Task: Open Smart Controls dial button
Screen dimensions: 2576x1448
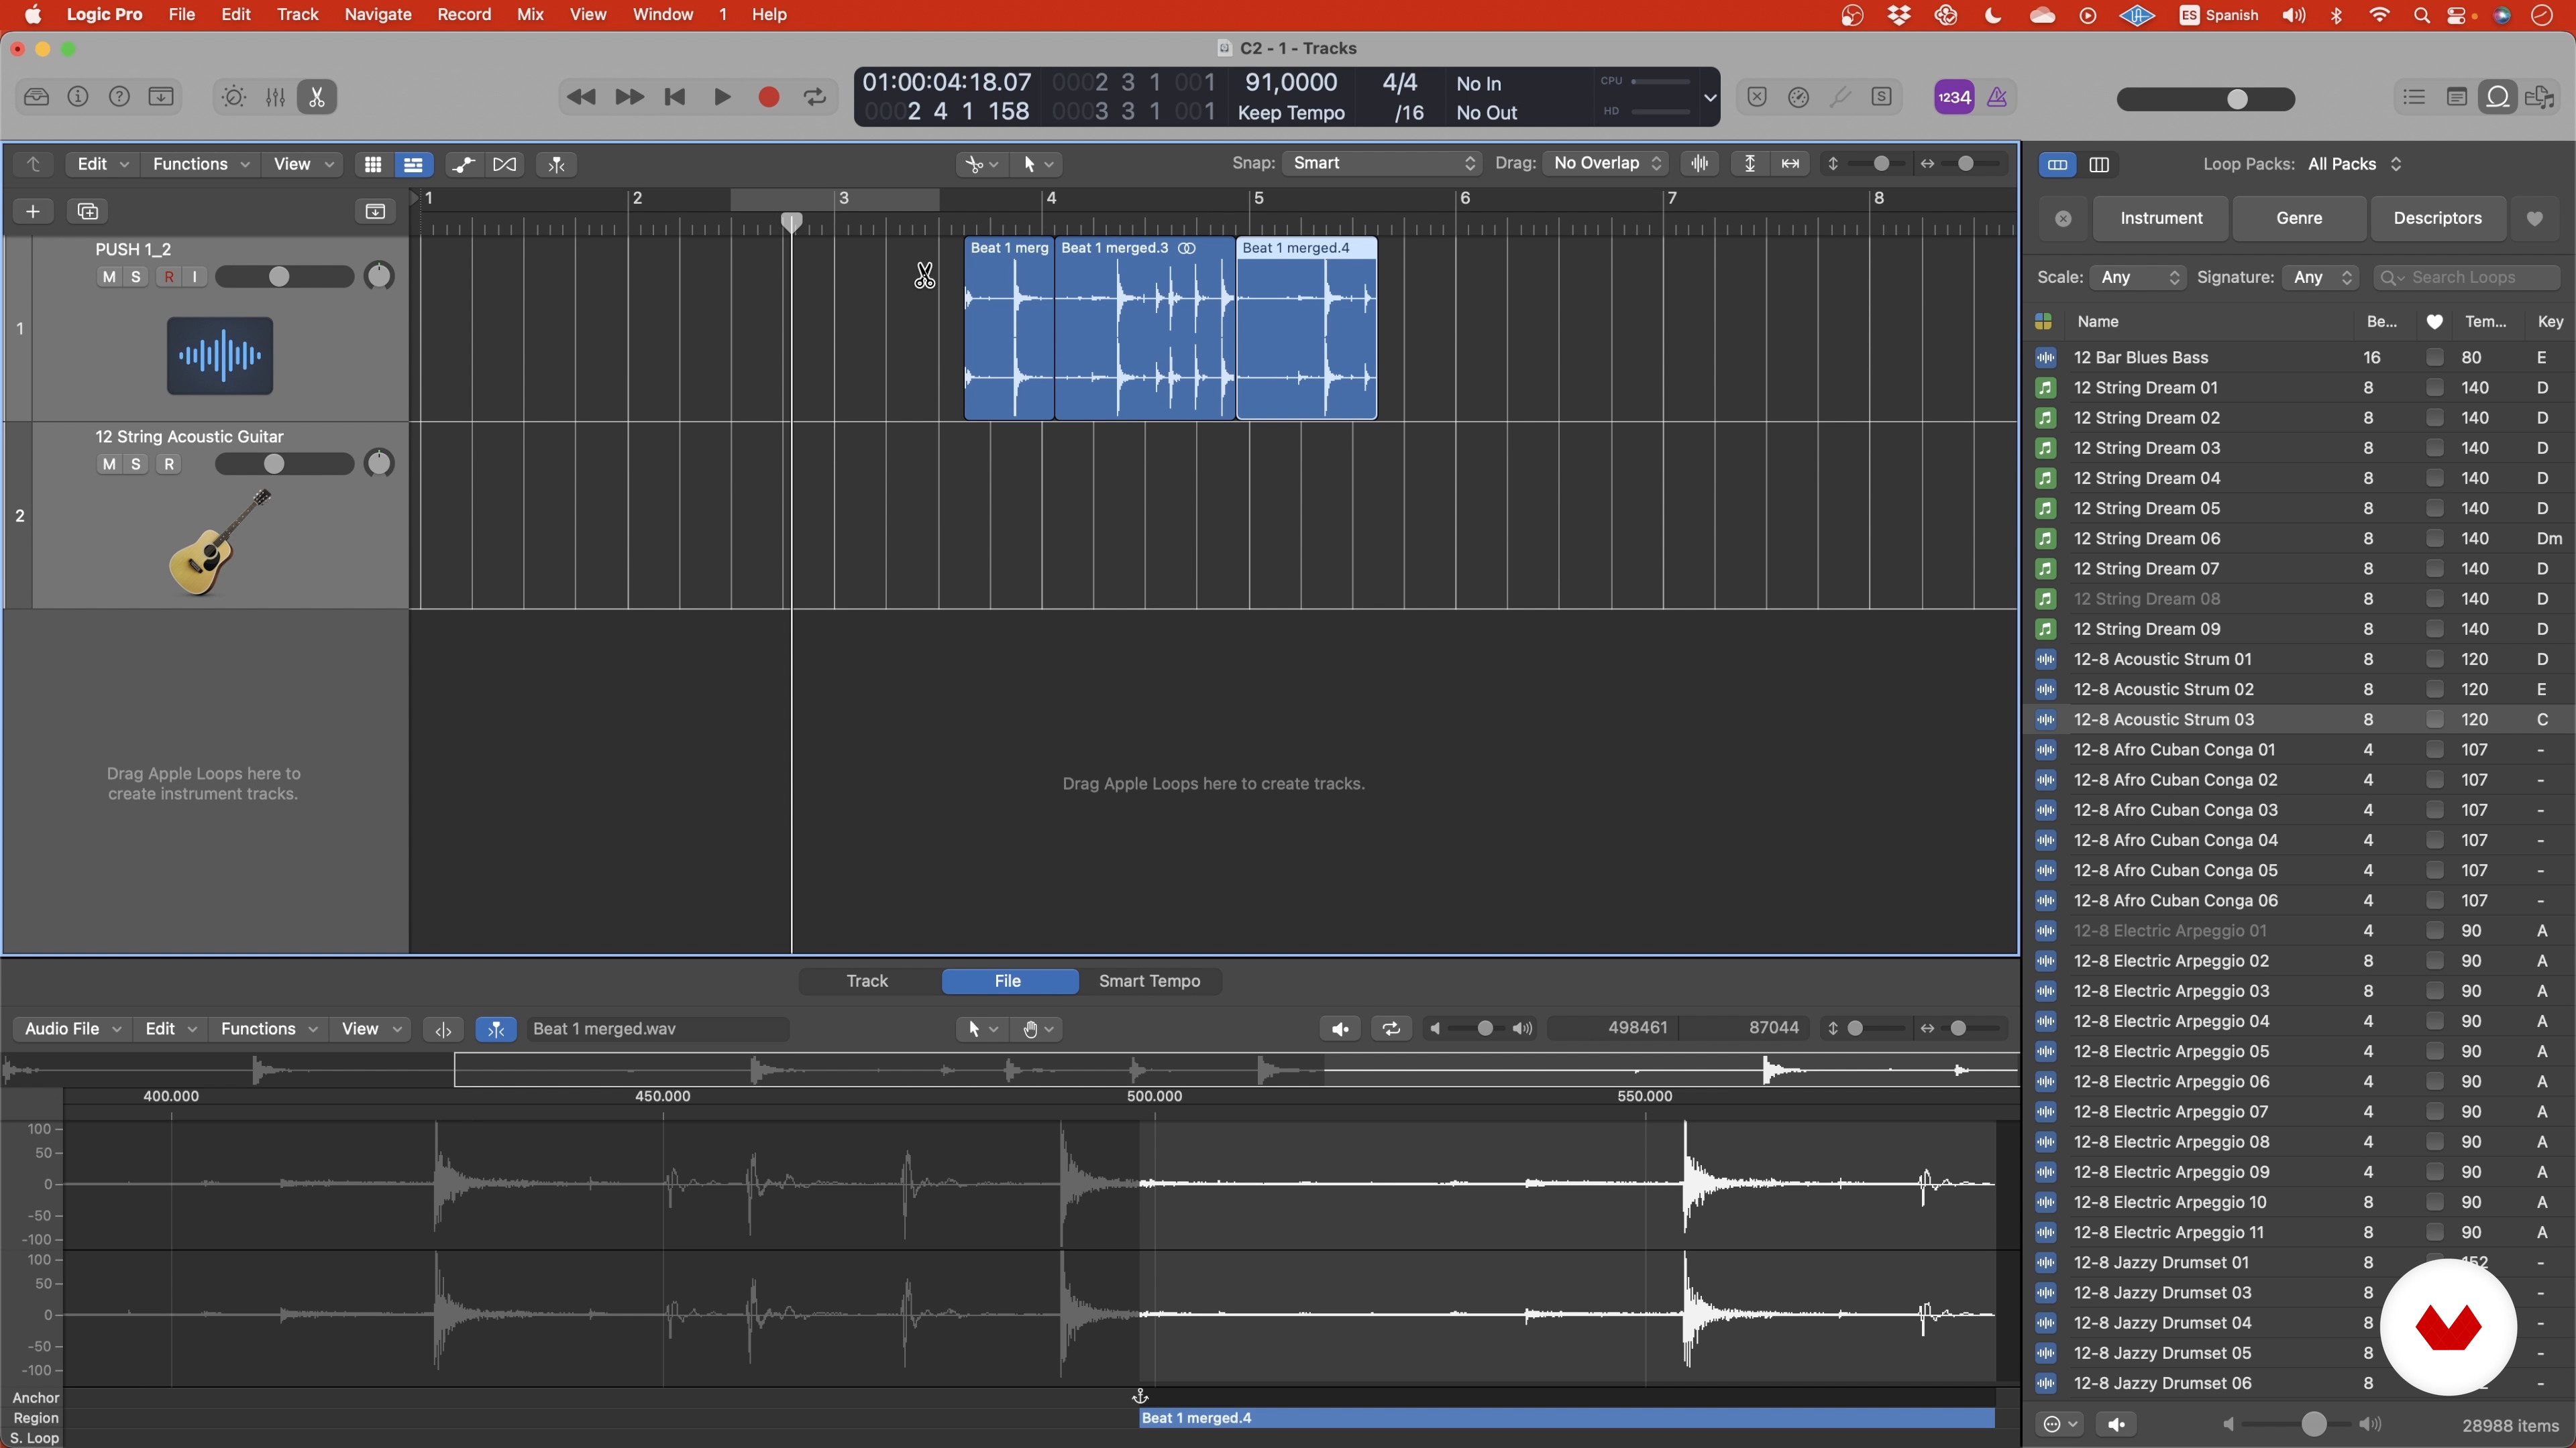Action: point(233,97)
